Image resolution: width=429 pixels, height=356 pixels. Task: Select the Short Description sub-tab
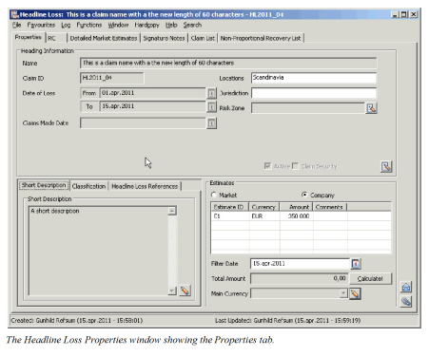(x=44, y=185)
